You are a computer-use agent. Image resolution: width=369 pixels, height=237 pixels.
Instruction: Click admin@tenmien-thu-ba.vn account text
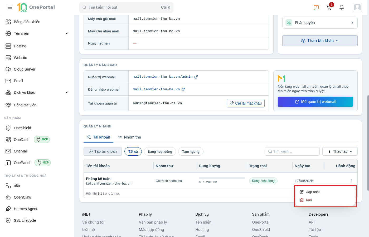(157, 103)
